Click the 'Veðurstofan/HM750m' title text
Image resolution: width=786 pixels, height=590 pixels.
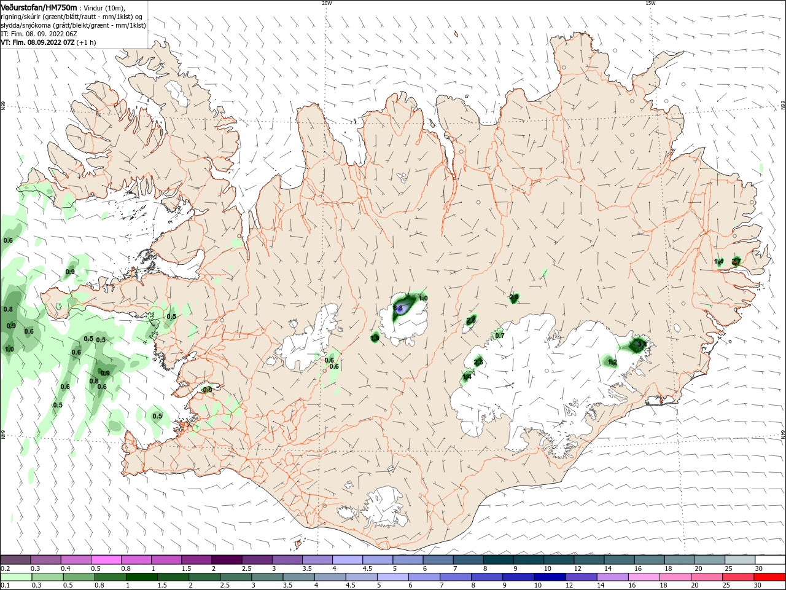tap(39, 7)
